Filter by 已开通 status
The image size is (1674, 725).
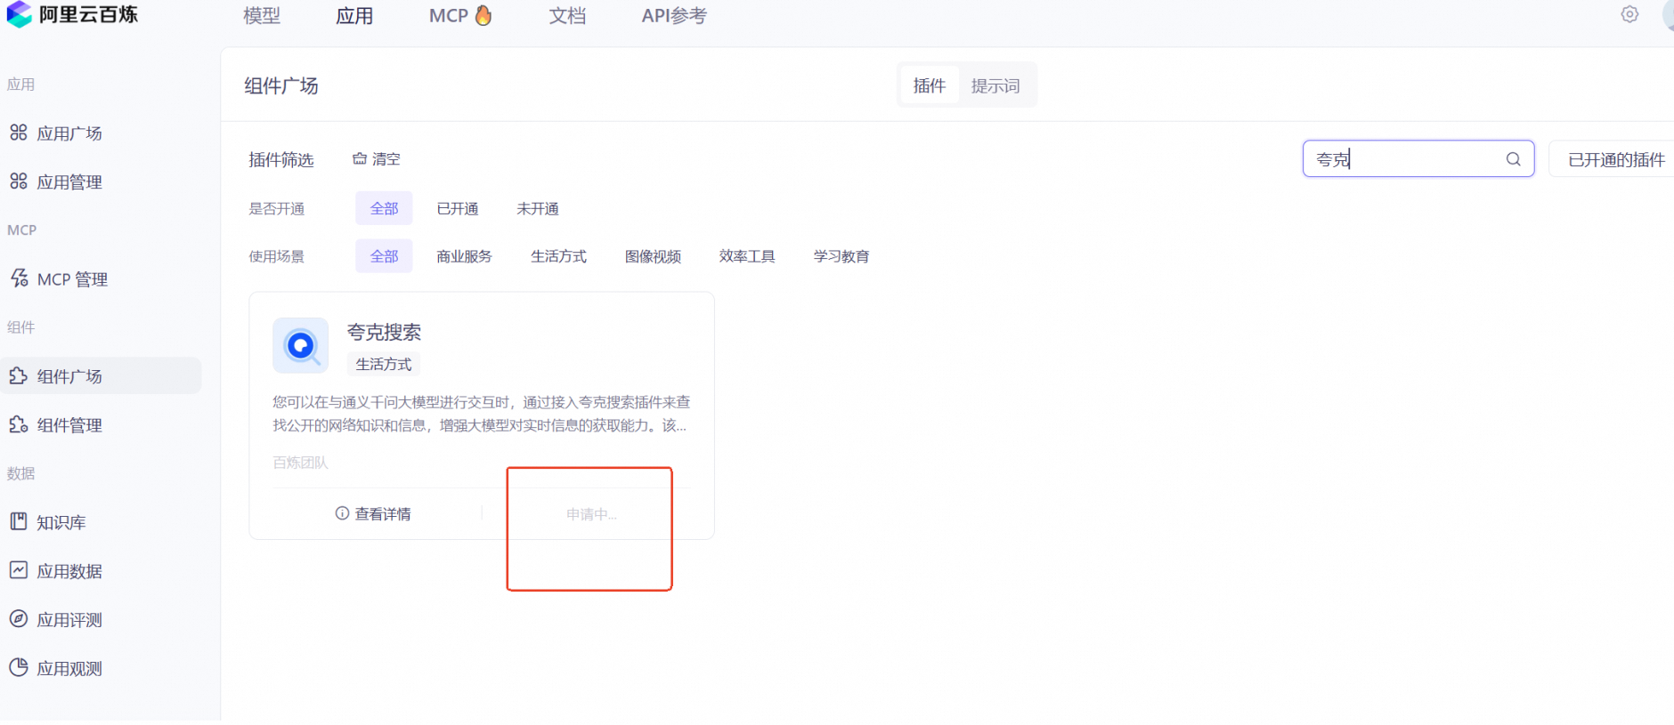pos(458,208)
